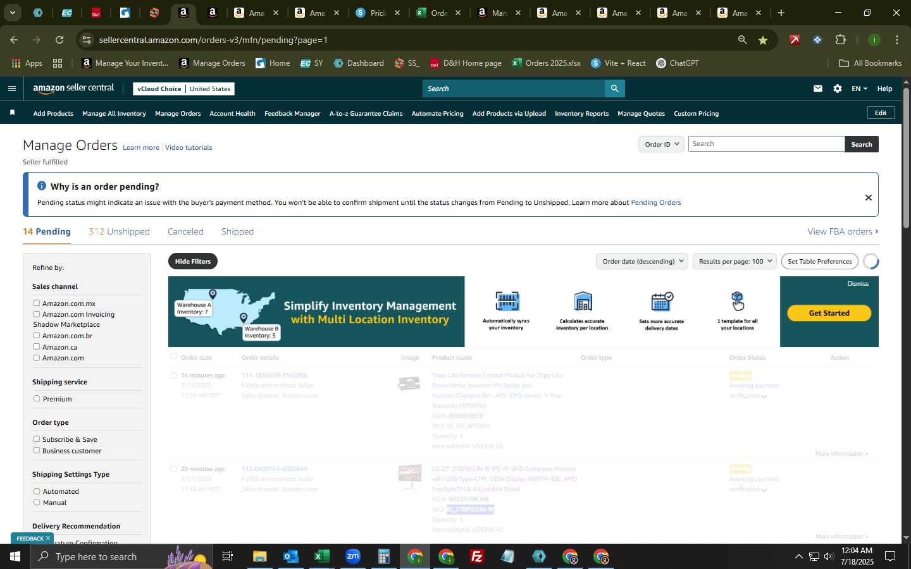Click the Hide Filters button

point(193,261)
